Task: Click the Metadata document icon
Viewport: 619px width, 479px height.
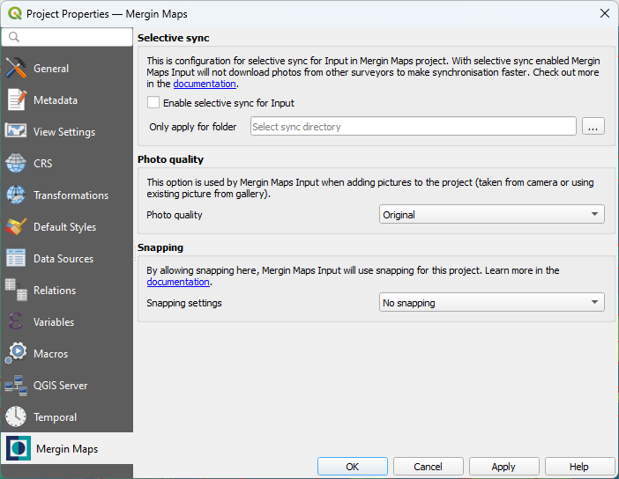Action: click(16, 100)
